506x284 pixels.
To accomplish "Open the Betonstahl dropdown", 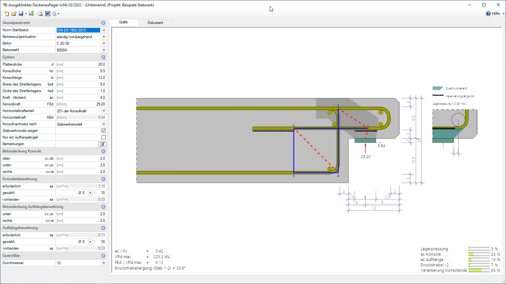I will click(x=104, y=50).
